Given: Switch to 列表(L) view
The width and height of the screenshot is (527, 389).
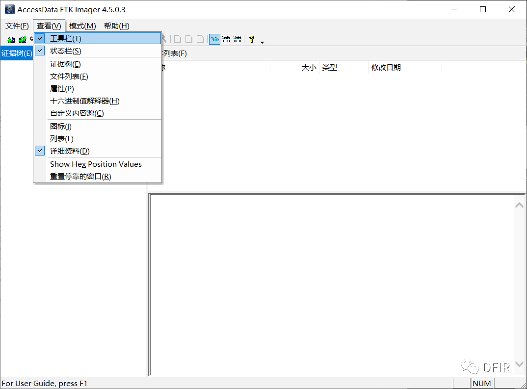Looking at the screenshot, I should pos(98,139).
